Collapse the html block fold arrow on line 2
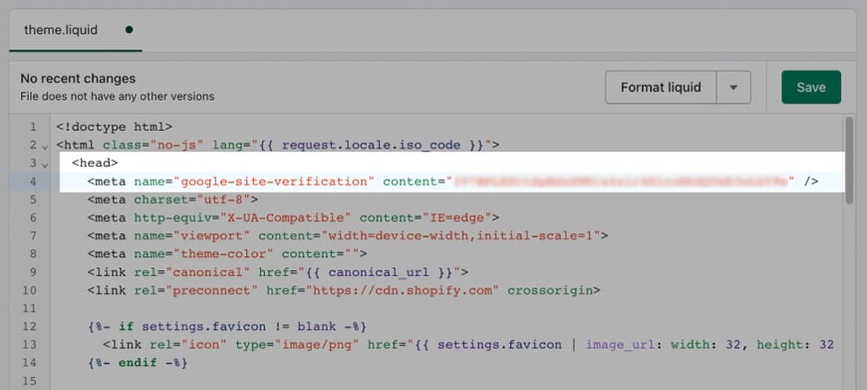The width and height of the screenshot is (867, 390). pos(45,147)
